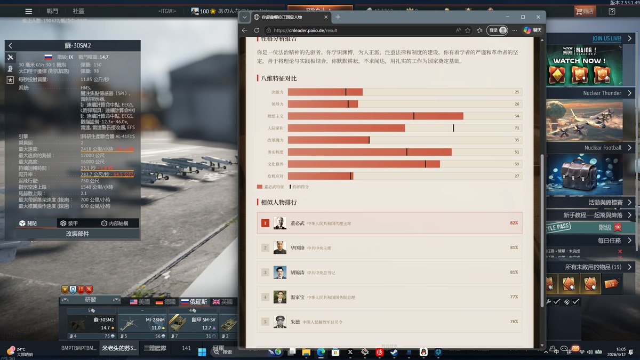This screenshot has width=640, height=360.
Task: Open the War Thunder hamburger main menu
Action: click(29, 11)
